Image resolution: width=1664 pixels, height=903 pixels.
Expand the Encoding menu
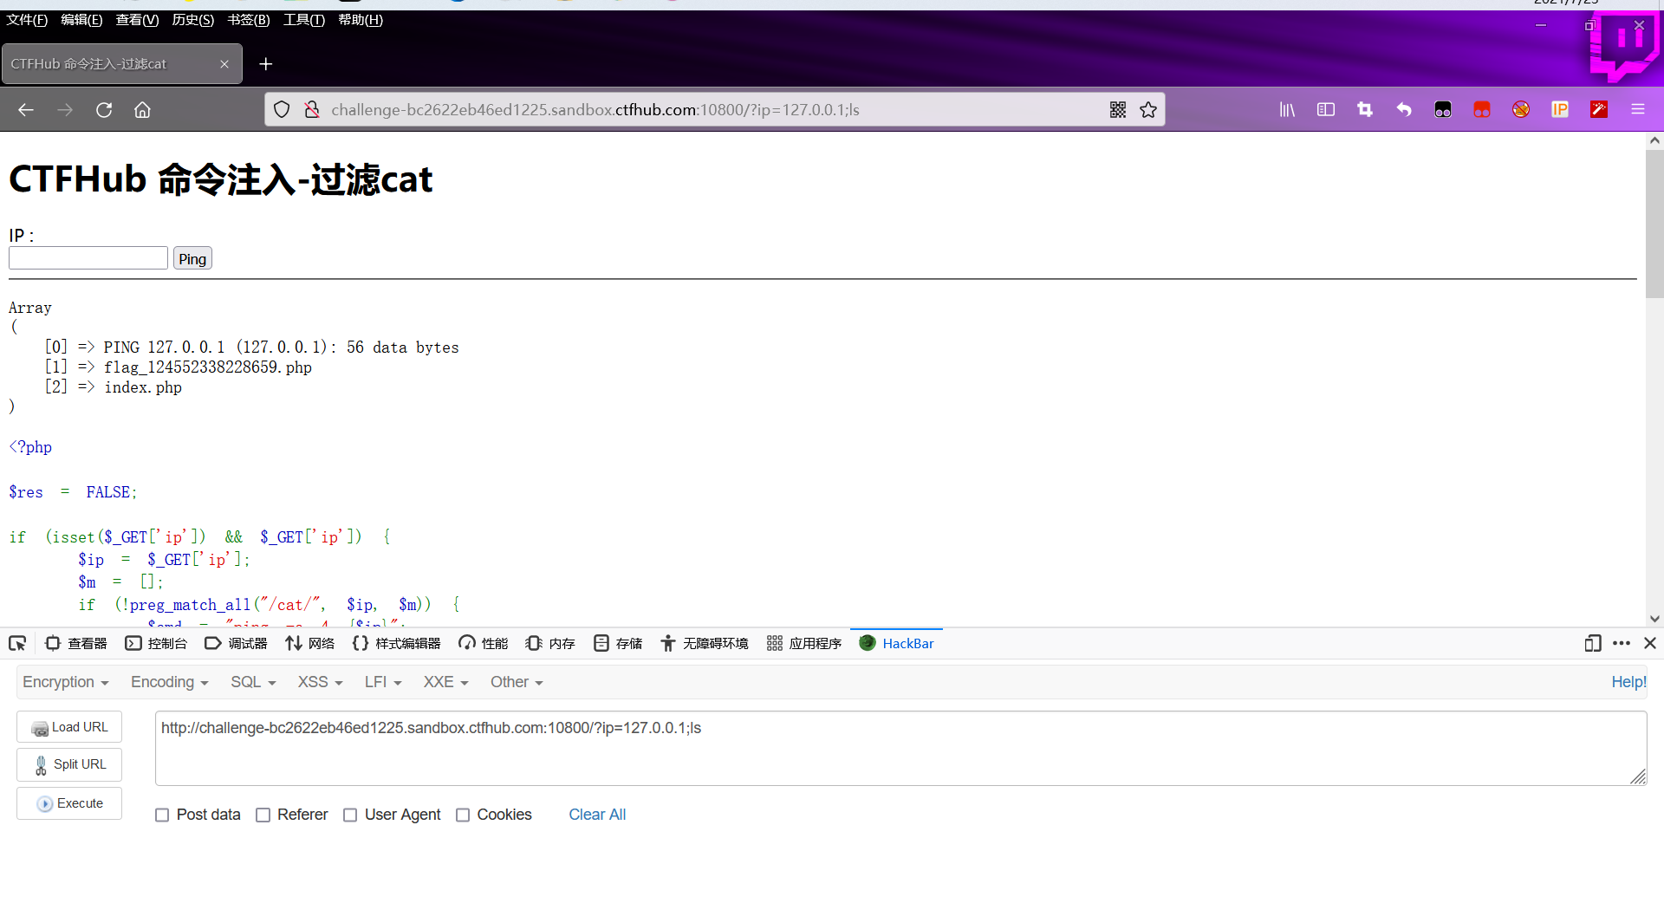point(168,682)
